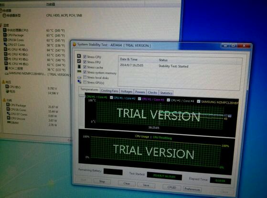Uncheck the Stress FPU checkbox
Image resolution: width=267 pixels, height=198 pixels.
click(85, 62)
